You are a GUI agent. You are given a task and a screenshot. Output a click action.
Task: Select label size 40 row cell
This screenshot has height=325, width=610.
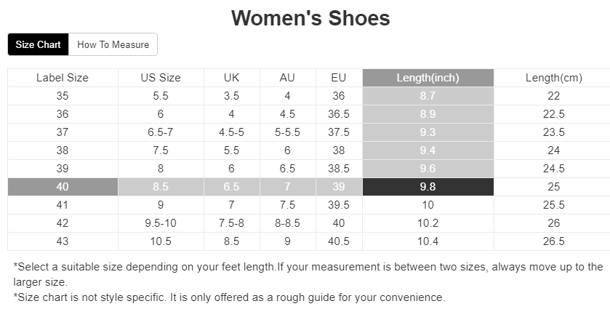click(63, 187)
